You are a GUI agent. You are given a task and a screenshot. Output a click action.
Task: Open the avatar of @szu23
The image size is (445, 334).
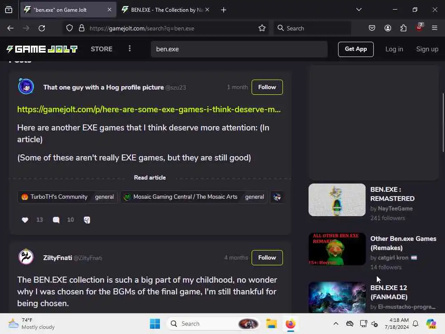tap(26, 87)
